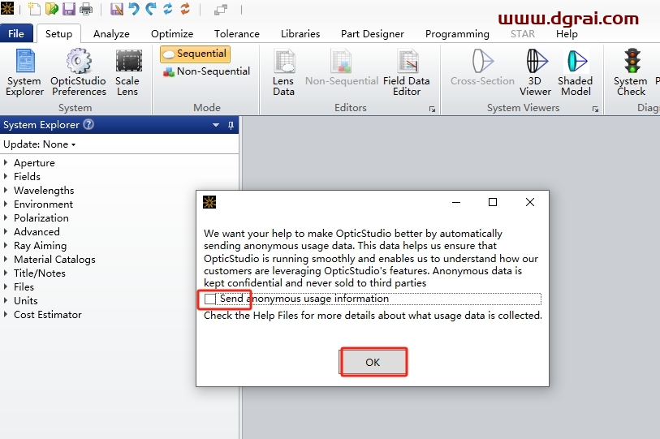Expand the Environment section
Image resolution: width=660 pixels, height=439 pixels.
click(6, 204)
